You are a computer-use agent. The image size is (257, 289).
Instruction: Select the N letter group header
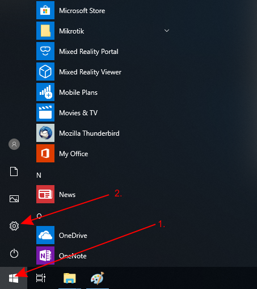39,175
